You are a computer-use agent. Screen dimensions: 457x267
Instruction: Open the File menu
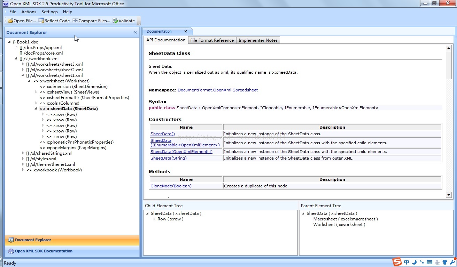(x=13, y=11)
